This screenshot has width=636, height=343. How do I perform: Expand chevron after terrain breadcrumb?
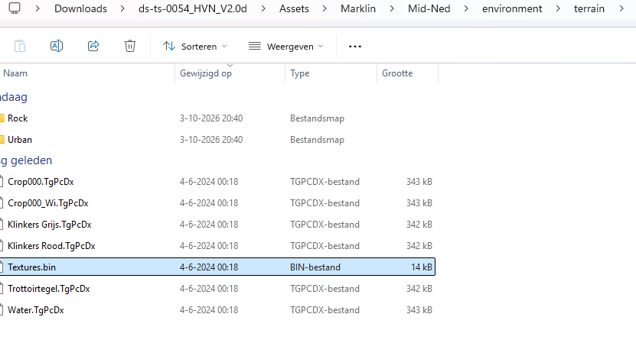(621, 8)
